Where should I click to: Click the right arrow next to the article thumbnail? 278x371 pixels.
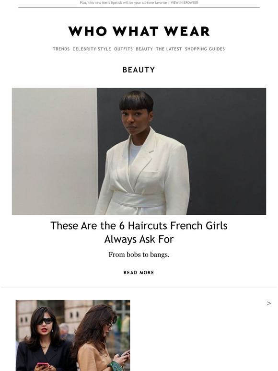pyautogui.click(x=269, y=303)
